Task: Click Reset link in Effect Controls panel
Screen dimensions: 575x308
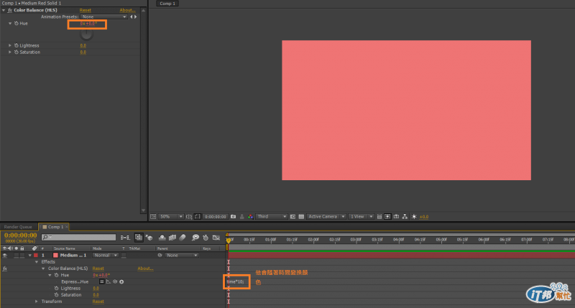Action: [x=85, y=10]
